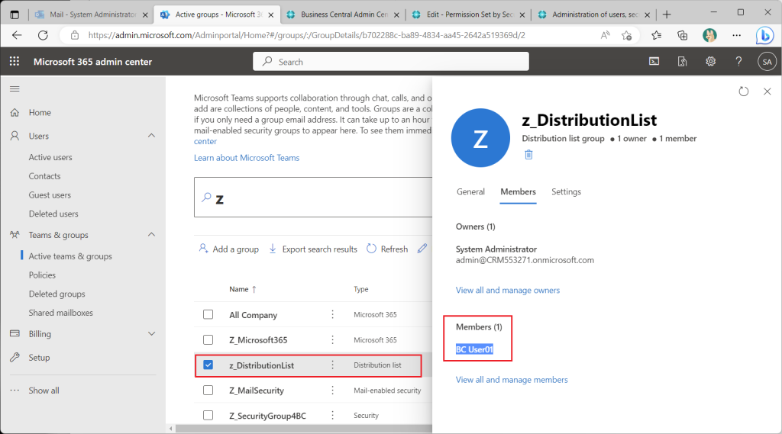Open View all and manage owners link
Image resolution: width=782 pixels, height=434 pixels.
coord(508,290)
